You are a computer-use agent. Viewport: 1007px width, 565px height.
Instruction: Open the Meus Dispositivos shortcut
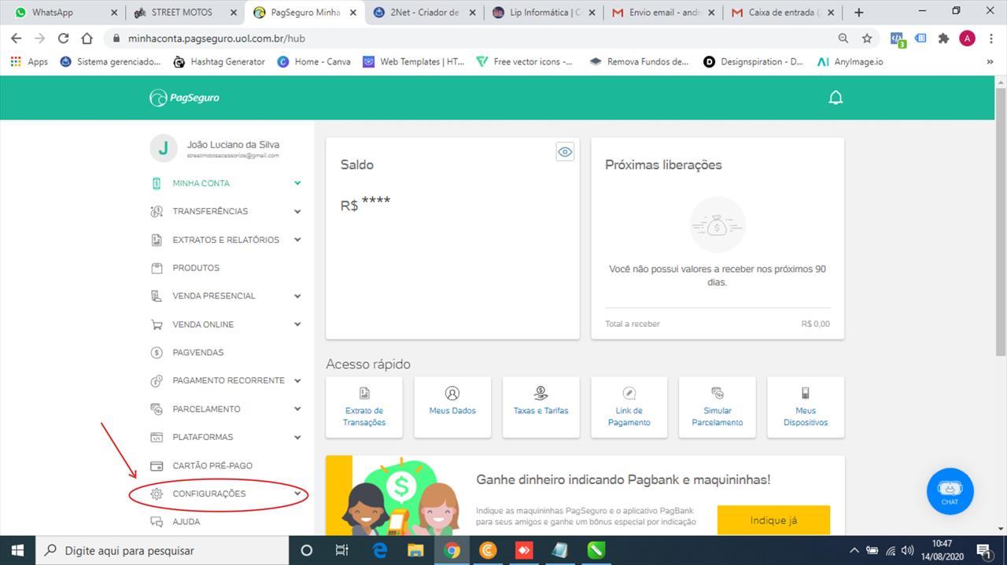(806, 407)
